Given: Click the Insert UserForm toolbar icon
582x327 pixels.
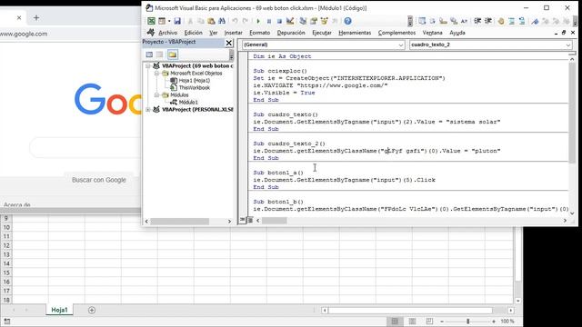Looking at the screenshot, I should coord(162,21).
